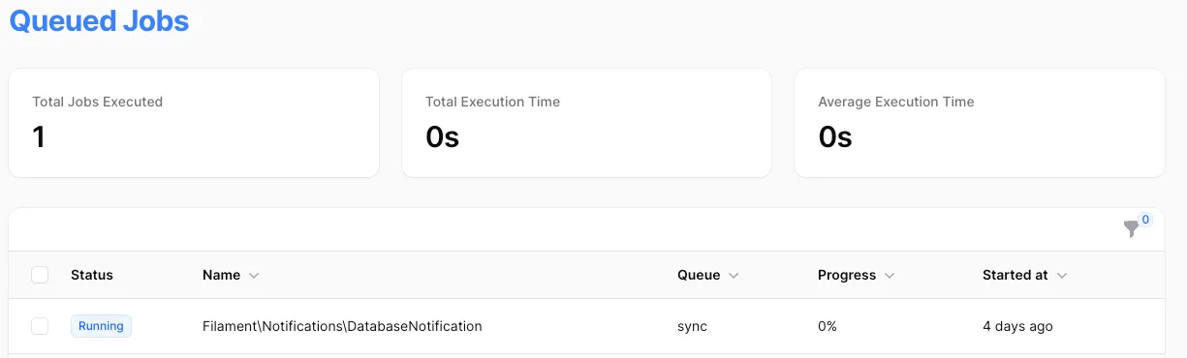Viewport: 1187px width, 358px height.
Task: Click the Average Execution Time card
Action: click(979, 123)
